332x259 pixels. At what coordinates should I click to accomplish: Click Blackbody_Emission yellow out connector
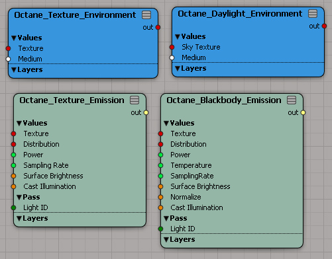(x=303, y=112)
